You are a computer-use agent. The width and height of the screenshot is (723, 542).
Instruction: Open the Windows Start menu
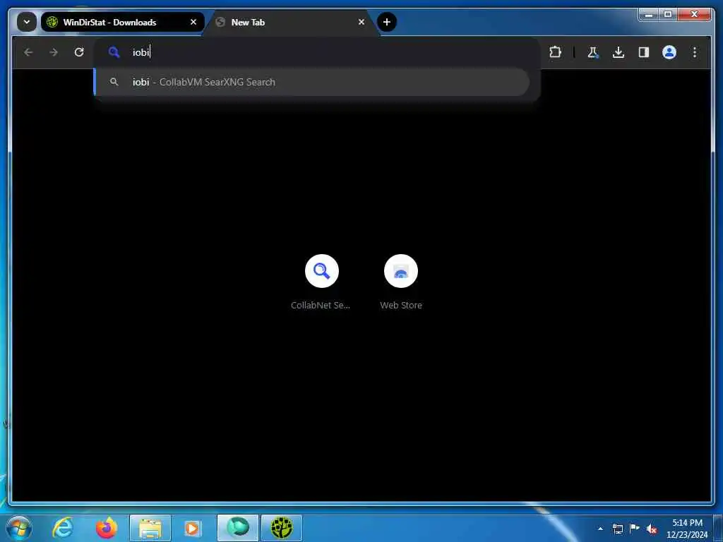[18, 528]
